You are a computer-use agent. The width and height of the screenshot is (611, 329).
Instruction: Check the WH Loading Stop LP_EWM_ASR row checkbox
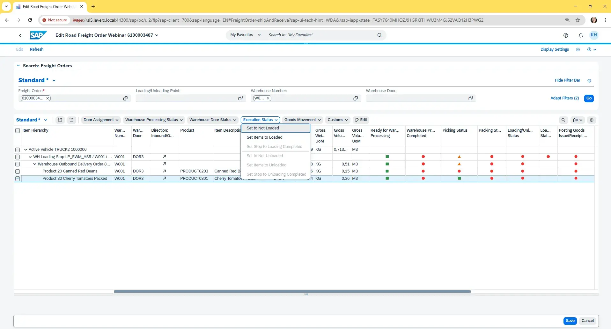(x=18, y=157)
